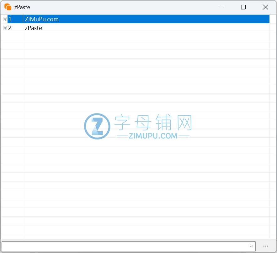Click row number 1 cell

[15, 19]
